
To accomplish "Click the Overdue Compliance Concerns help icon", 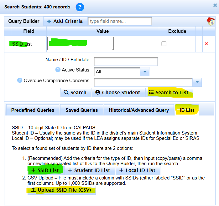I will tap(19, 80).
